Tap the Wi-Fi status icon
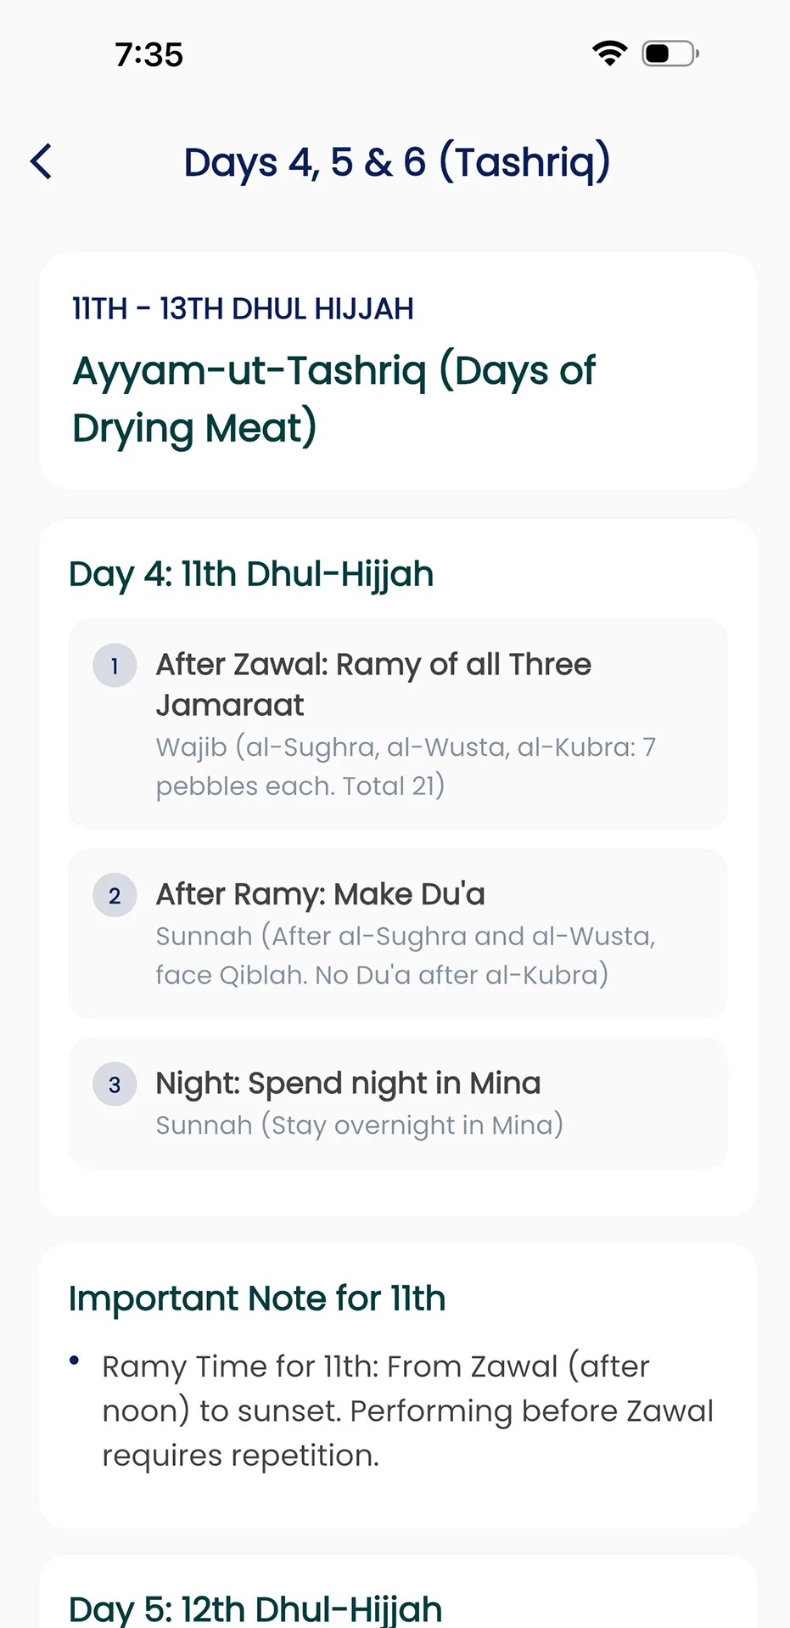 coord(609,54)
